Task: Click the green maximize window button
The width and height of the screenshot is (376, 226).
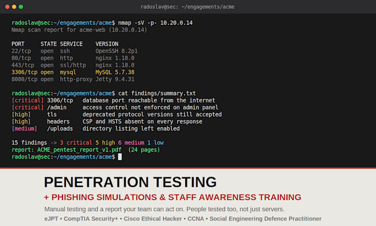Action: point(21,7)
